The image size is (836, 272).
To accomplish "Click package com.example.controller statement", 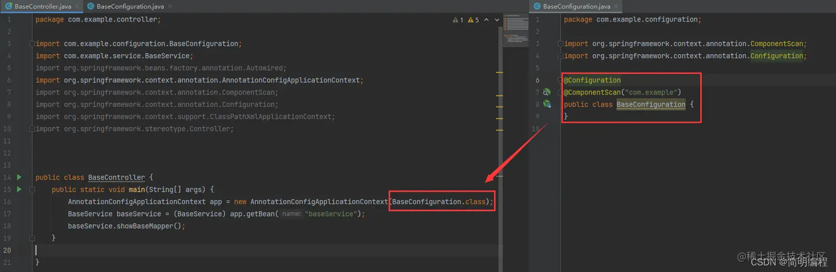I will point(98,19).
